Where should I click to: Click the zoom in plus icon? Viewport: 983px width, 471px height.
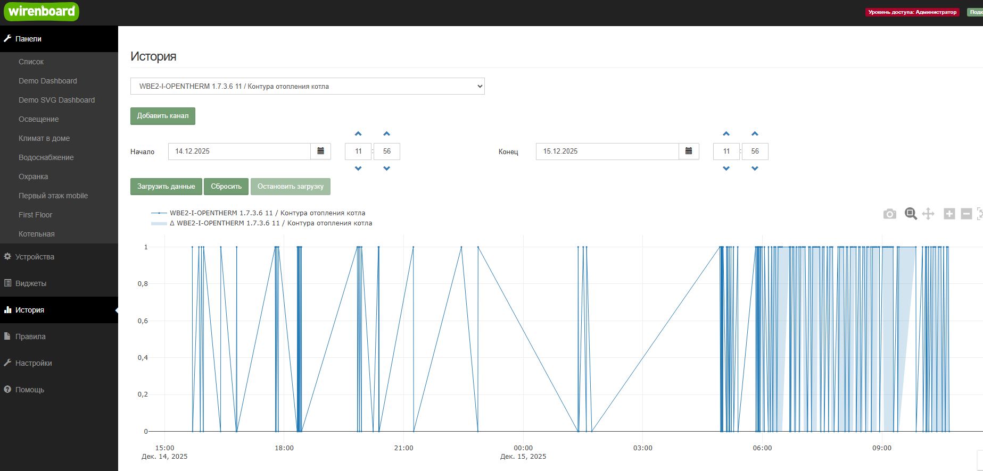(949, 214)
